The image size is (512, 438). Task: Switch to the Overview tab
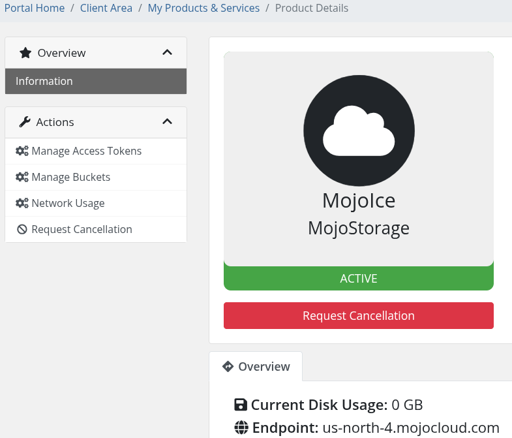coord(256,366)
